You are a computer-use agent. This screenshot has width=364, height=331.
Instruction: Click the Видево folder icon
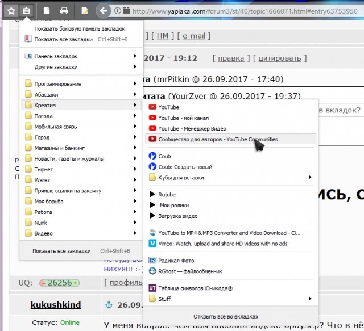click(x=28, y=233)
